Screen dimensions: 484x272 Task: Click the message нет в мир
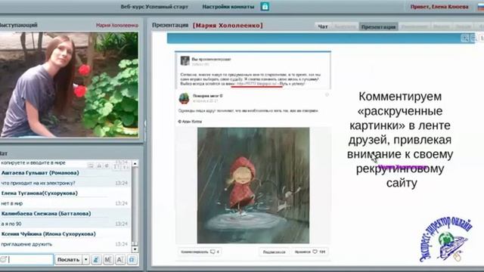click(12, 203)
